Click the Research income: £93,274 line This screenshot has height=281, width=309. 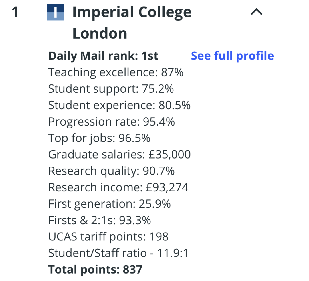coord(118,187)
